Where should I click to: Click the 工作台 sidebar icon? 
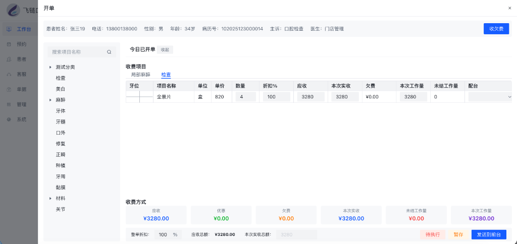[x=9, y=29]
